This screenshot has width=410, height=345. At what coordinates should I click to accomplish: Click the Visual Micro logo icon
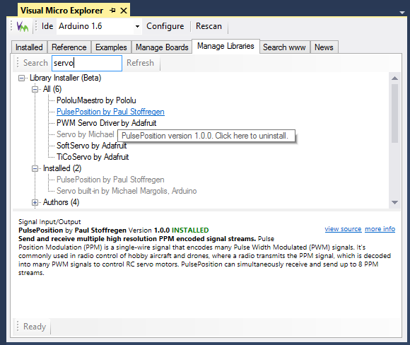(23, 26)
